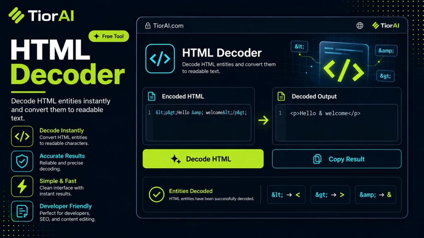Click the &lt; → < entity chip

coord(286,195)
